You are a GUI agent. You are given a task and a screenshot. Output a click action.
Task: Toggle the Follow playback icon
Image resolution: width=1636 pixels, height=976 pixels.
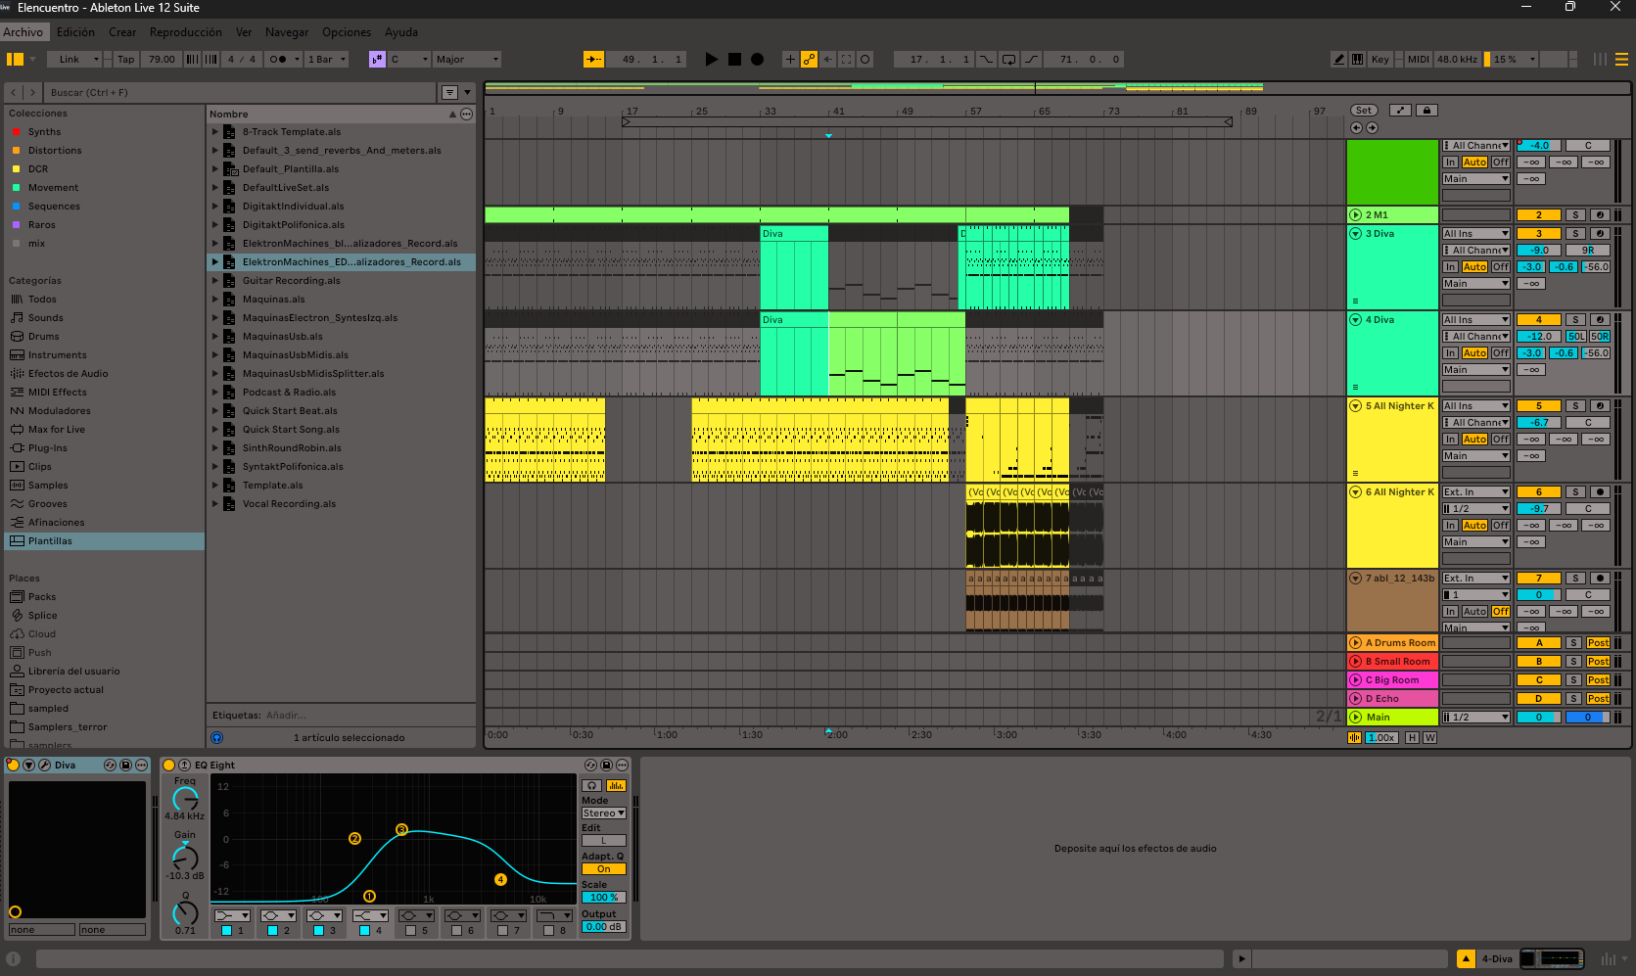[593, 60]
